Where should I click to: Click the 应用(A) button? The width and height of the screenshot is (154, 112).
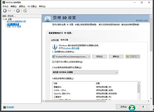[x=123, y=107]
